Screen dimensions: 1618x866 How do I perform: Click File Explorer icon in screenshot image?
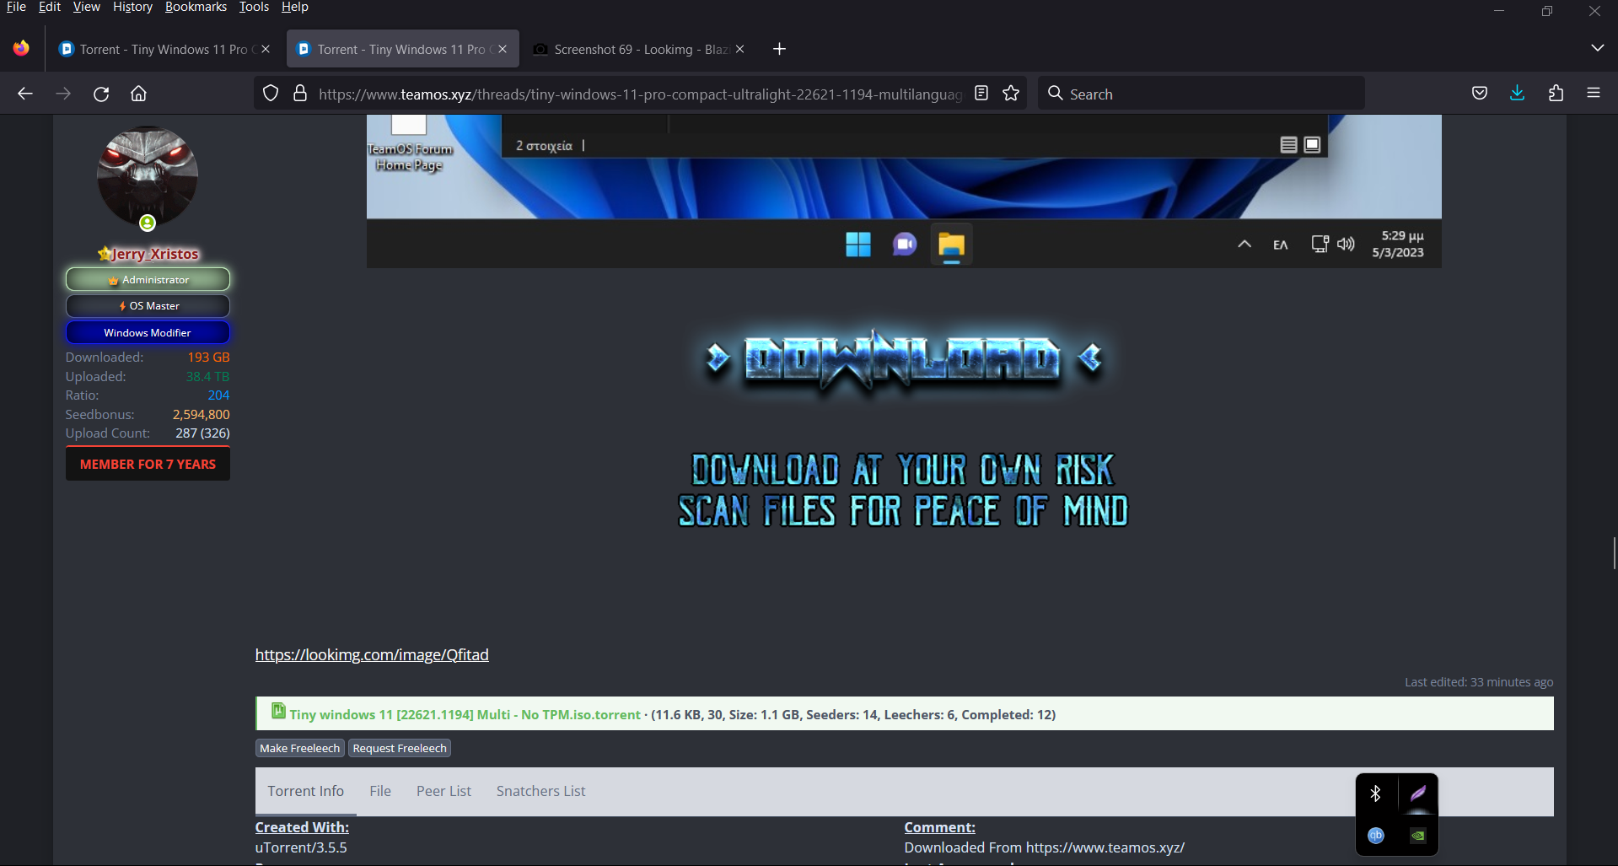(x=951, y=245)
